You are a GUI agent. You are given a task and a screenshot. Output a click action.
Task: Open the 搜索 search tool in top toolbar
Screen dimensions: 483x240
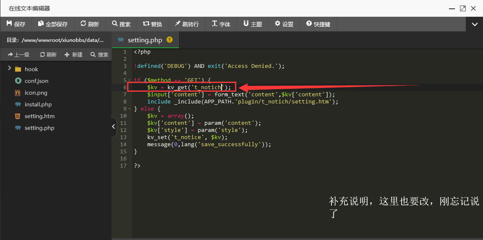(121, 24)
